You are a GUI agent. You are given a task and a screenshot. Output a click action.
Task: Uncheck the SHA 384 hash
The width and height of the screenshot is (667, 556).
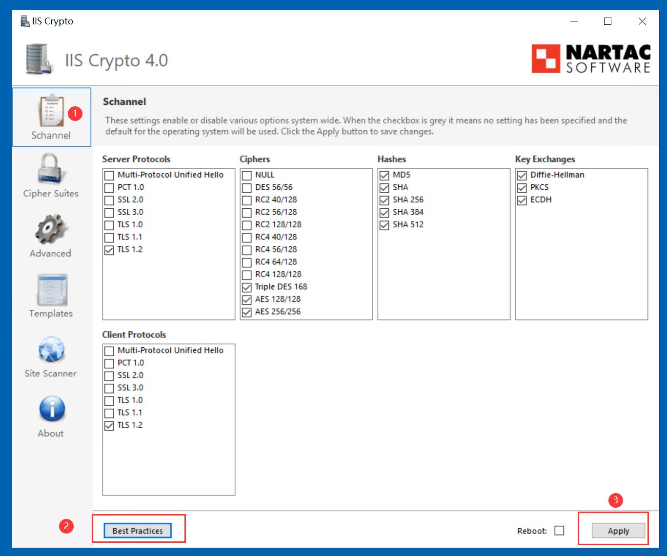coord(384,213)
